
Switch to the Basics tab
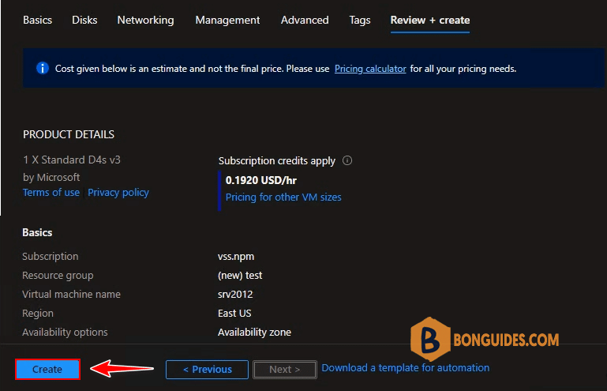click(39, 20)
